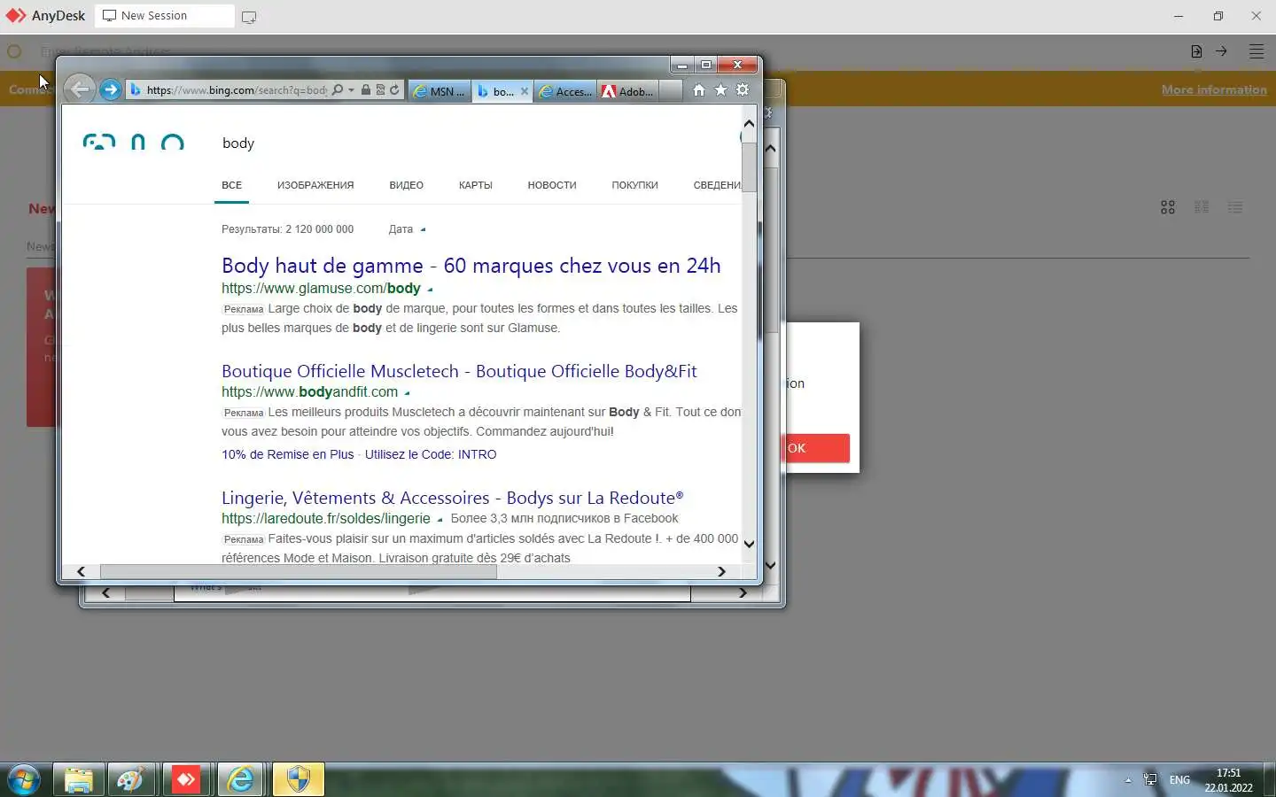Click Utilisez le Code: INTRO link
The width and height of the screenshot is (1276, 797).
tap(431, 454)
